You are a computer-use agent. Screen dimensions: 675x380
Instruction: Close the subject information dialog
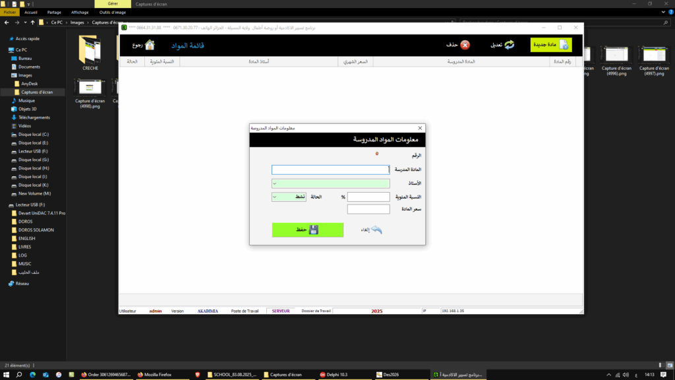[420, 128]
